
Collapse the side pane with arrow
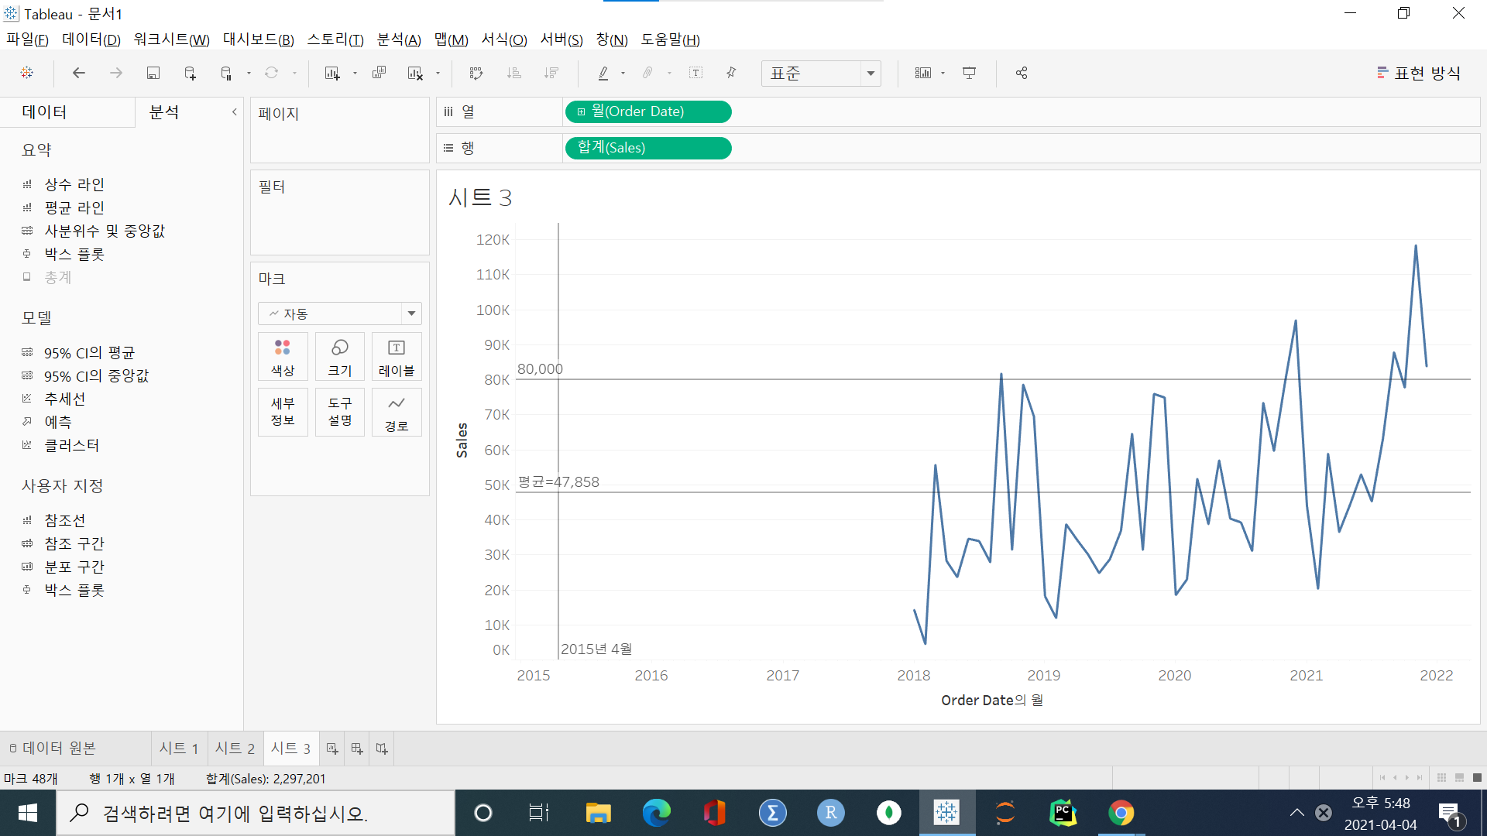pyautogui.click(x=234, y=112)
